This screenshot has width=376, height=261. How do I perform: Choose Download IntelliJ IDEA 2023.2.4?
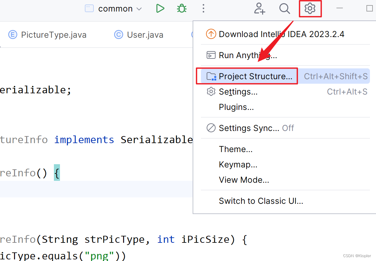(285, 34)
